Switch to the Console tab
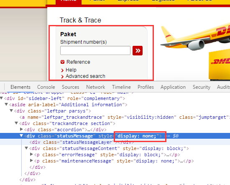This screenshot has width=230, height=185. click(46, 87)
